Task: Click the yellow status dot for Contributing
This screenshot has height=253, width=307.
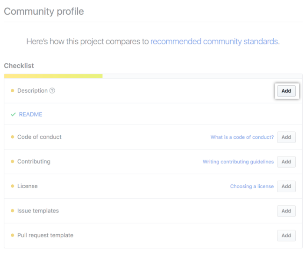Action: pos(13,162)
